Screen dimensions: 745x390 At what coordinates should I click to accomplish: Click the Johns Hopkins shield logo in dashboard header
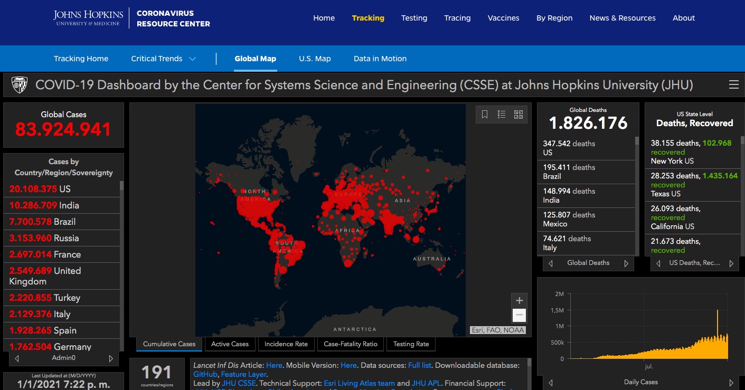click(20, 85)
